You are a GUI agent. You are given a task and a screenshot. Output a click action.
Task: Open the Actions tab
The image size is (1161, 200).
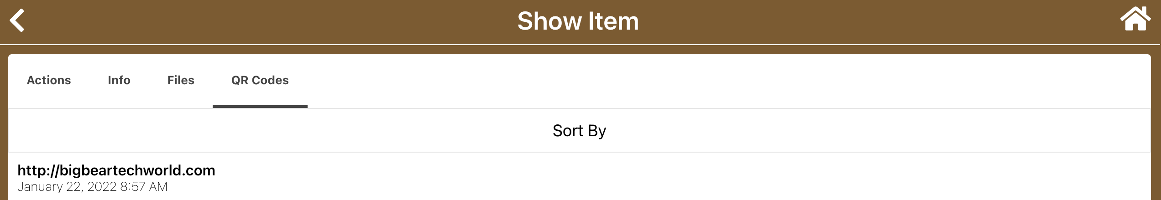49,81
